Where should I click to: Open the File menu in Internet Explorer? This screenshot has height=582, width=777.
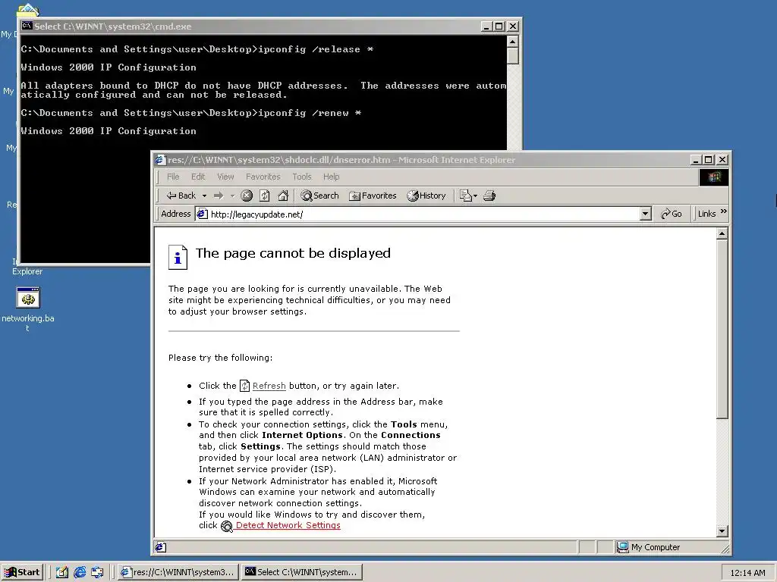tap(173, 177)
